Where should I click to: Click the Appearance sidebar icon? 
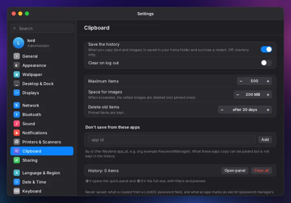[x=17, y=66]
